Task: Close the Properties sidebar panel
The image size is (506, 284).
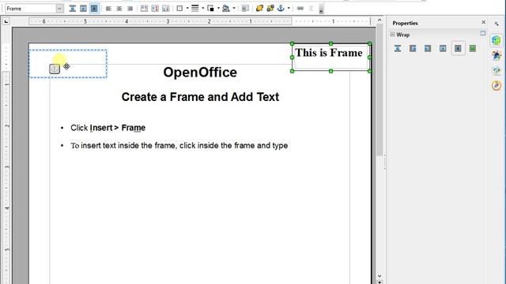Action: (x=483, y=22)
